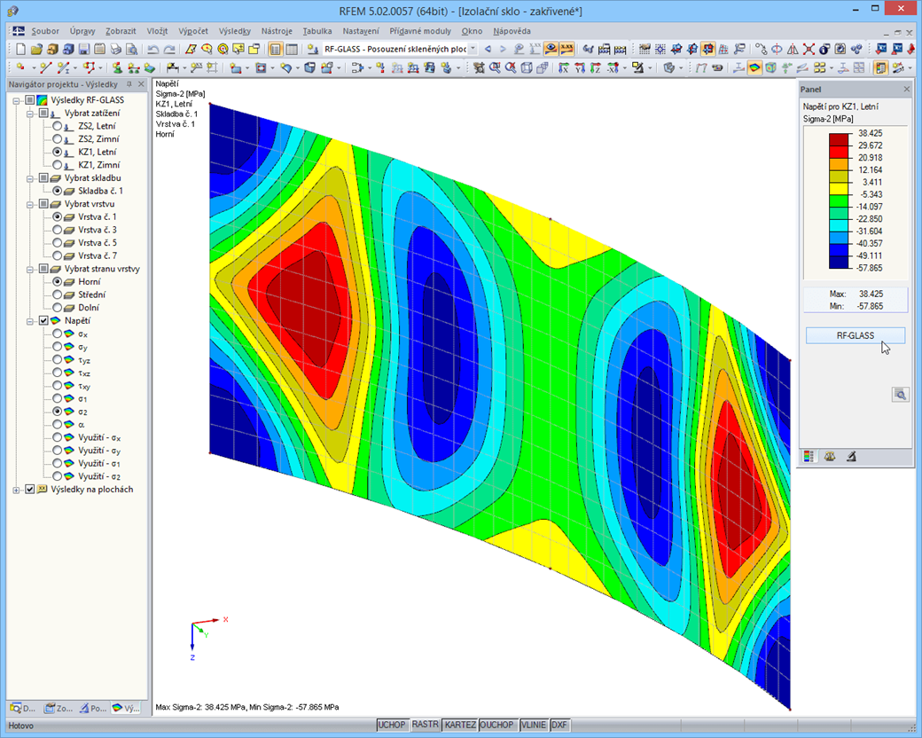
Task: Toggle the Project Navigator panel icon
Action: 275,49
